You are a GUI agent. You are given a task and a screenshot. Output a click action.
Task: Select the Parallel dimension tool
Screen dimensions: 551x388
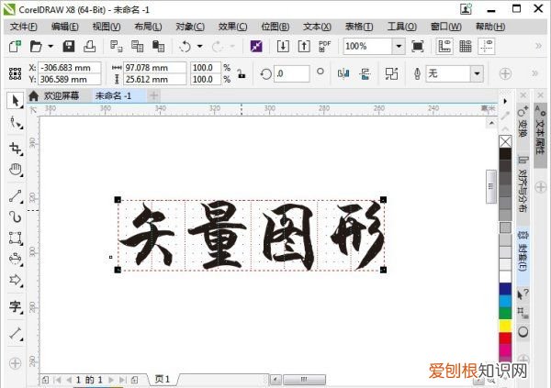pos(16,333)
